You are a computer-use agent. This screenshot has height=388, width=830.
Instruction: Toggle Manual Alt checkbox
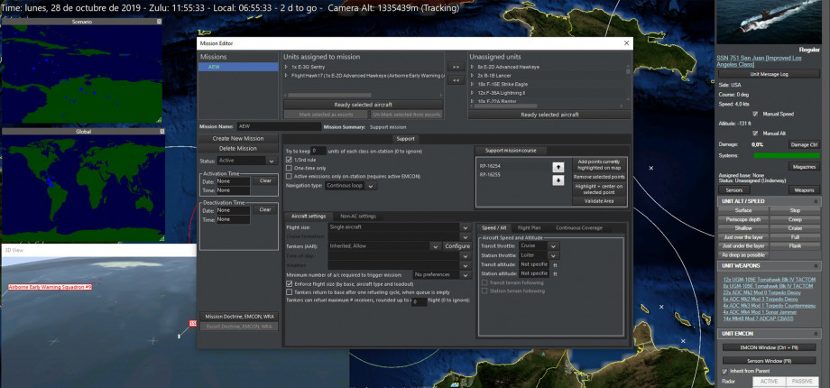click(755, 134)
